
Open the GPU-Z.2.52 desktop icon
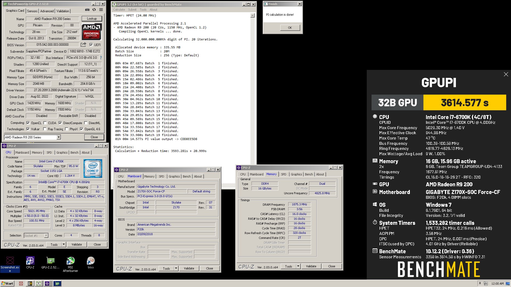50,263
